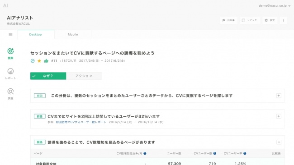Expand the 前提 section with plus
The image size is (294, 165).
[x=279, y=116]
